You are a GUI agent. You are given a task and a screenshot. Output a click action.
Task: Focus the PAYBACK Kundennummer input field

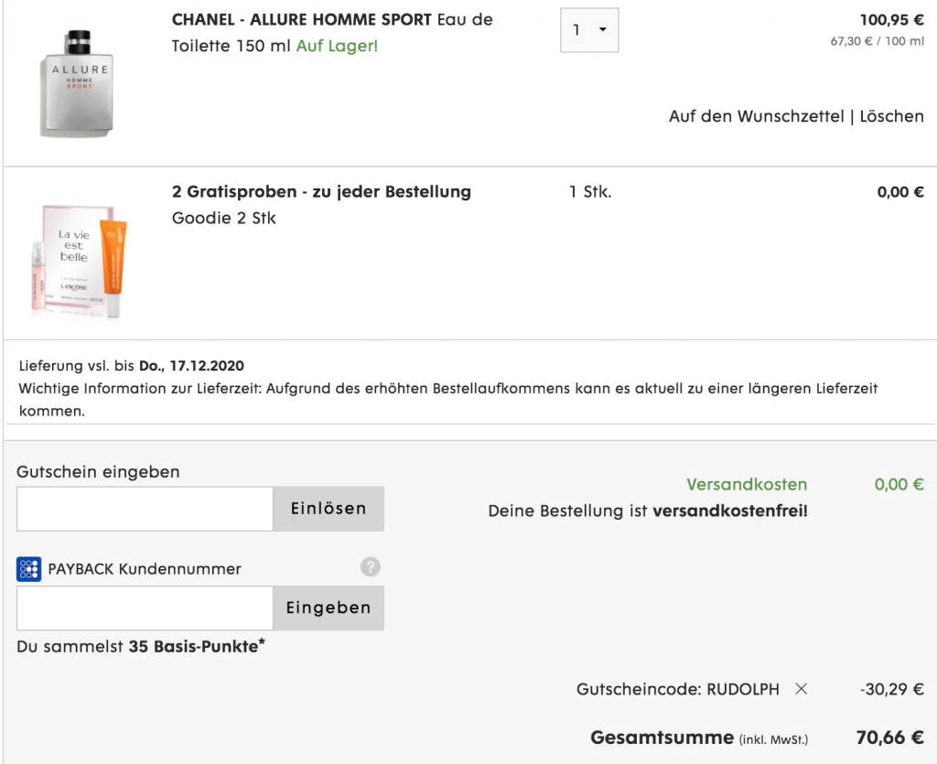(x=145, y=608)
